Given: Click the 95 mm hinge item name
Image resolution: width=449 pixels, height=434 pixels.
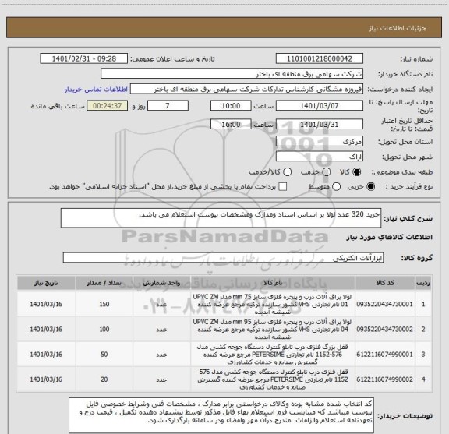Looking at the screenshot, I should pos(273,330).
